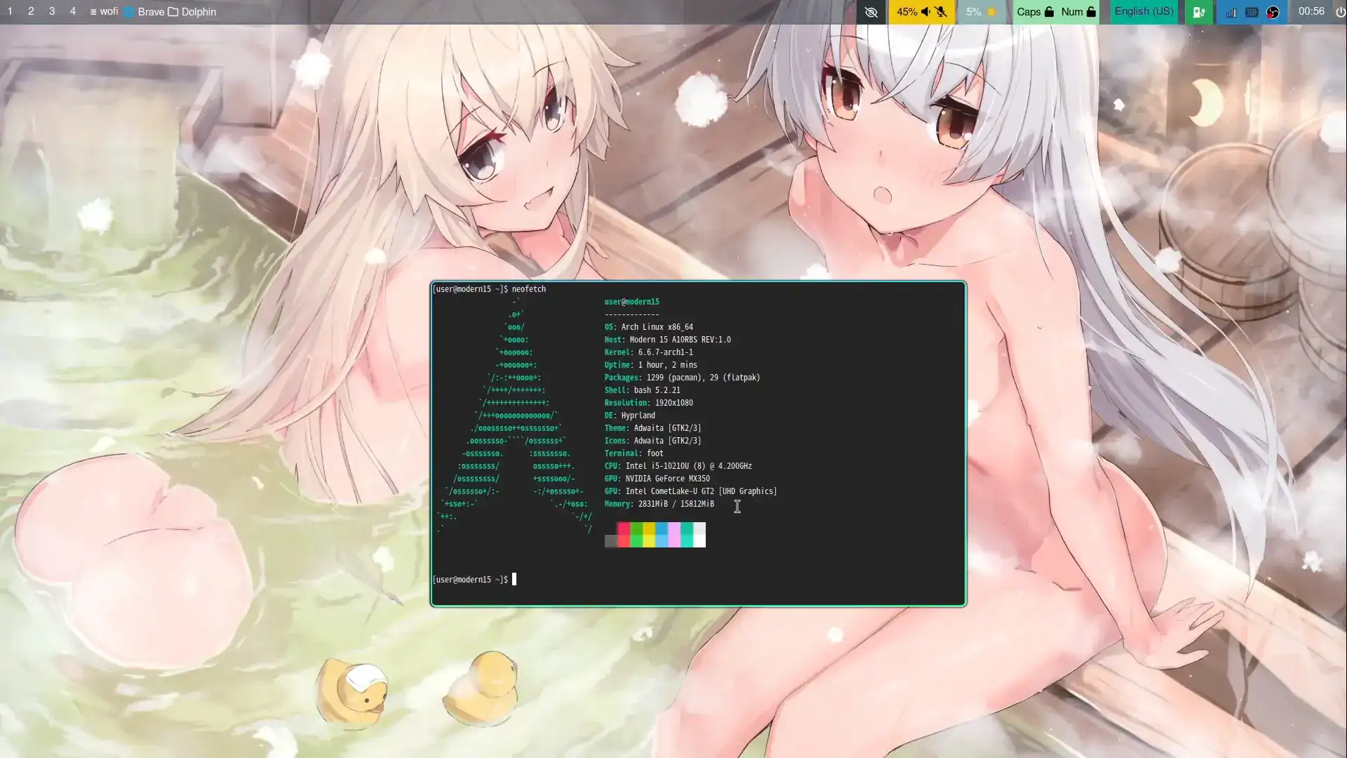1347x758 pixels.
Task: Switch to workspace 1 in the bar
Action: click(10, 11)
